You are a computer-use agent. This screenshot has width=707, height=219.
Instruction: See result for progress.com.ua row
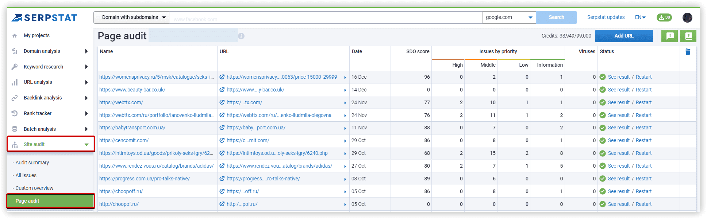(619, 179)
